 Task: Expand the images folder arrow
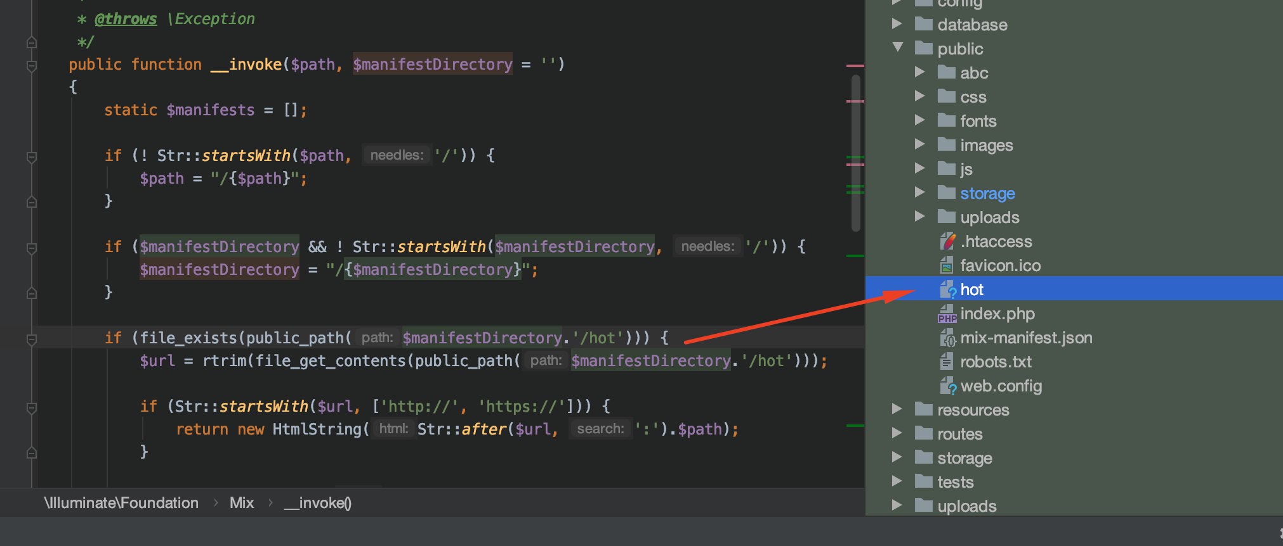(919, 144)
